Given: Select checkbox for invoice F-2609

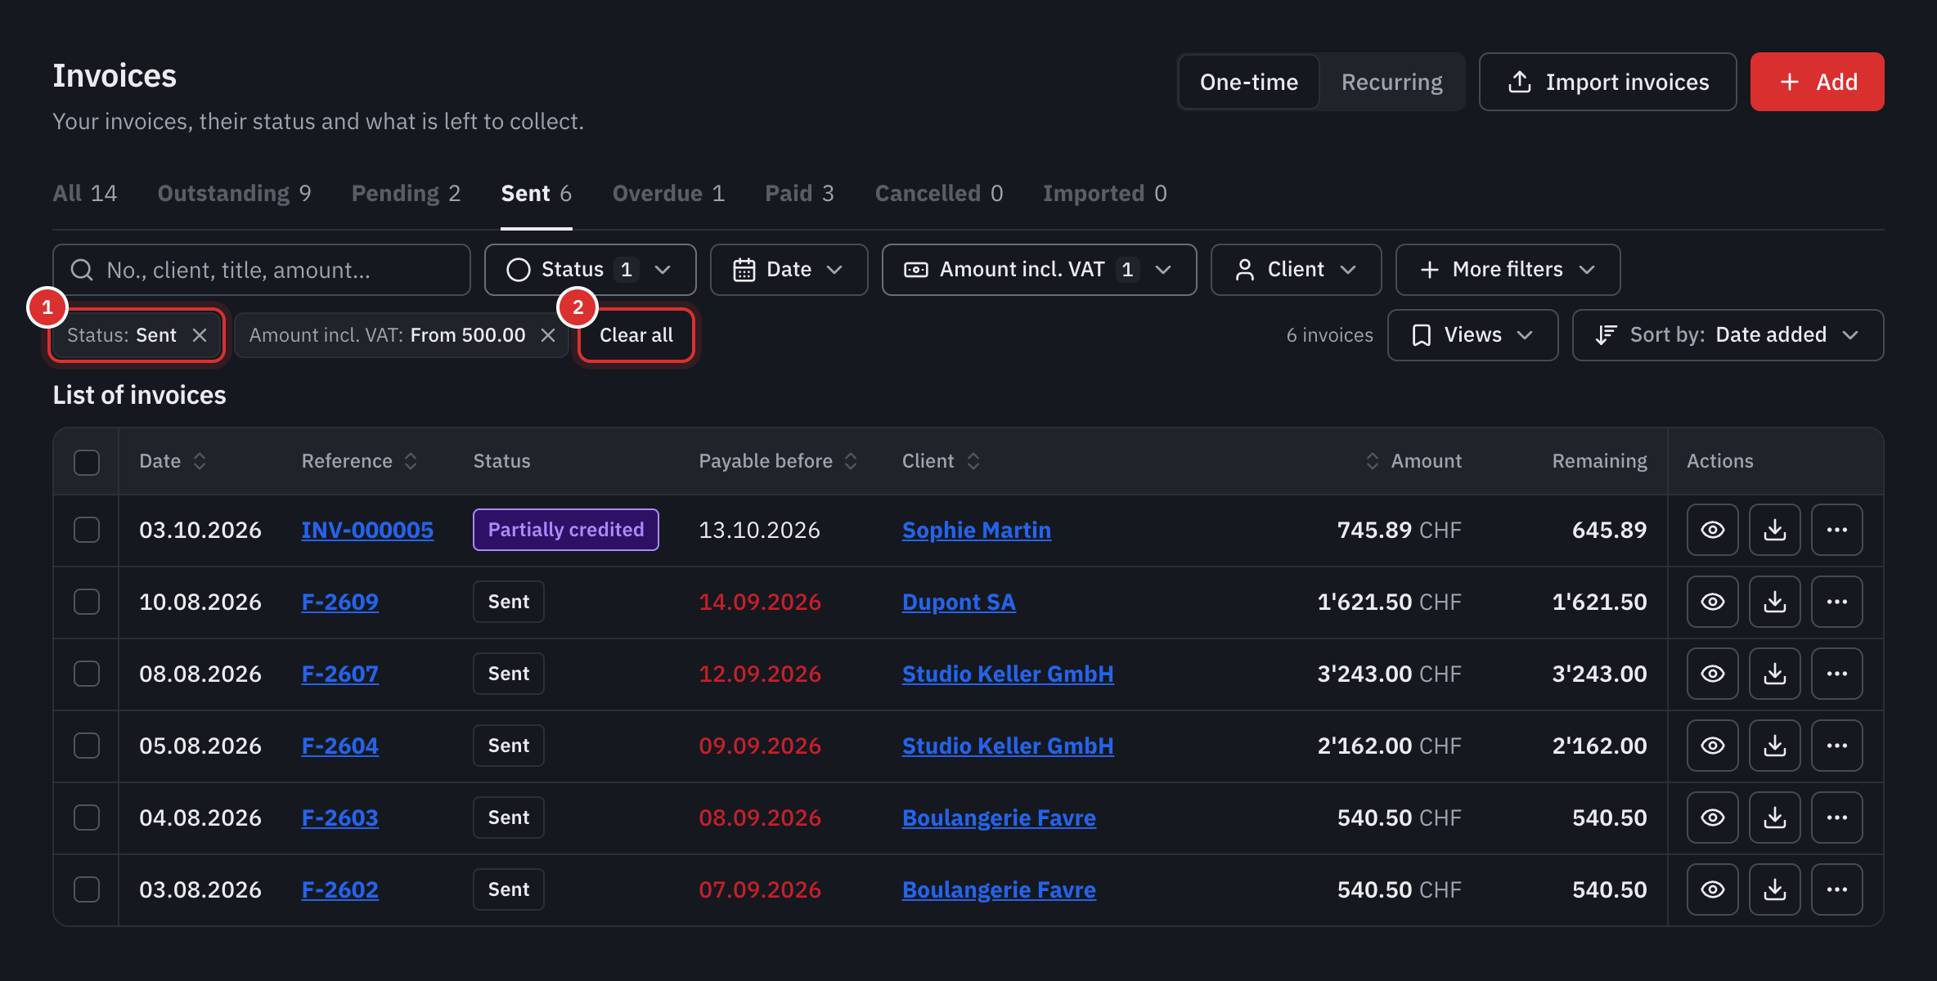Looking at the screenshot, I should click(x=87, y=602).
